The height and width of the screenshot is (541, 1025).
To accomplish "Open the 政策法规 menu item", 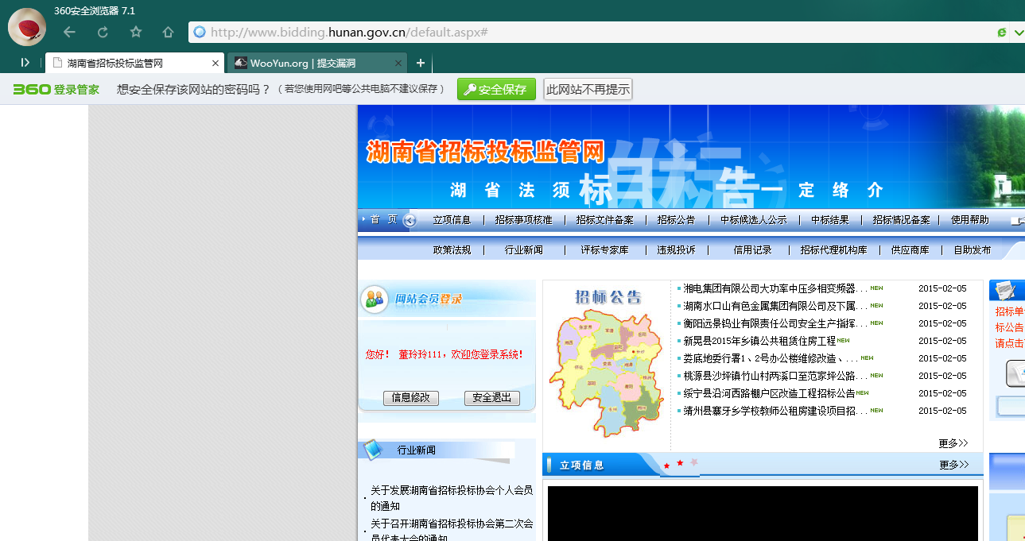I will [x=452, y=249].
